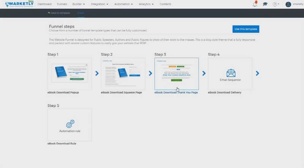Click arrow between Step 1 and Step 2
Viewport: 304px width, 168px height.
click(97, 73)
